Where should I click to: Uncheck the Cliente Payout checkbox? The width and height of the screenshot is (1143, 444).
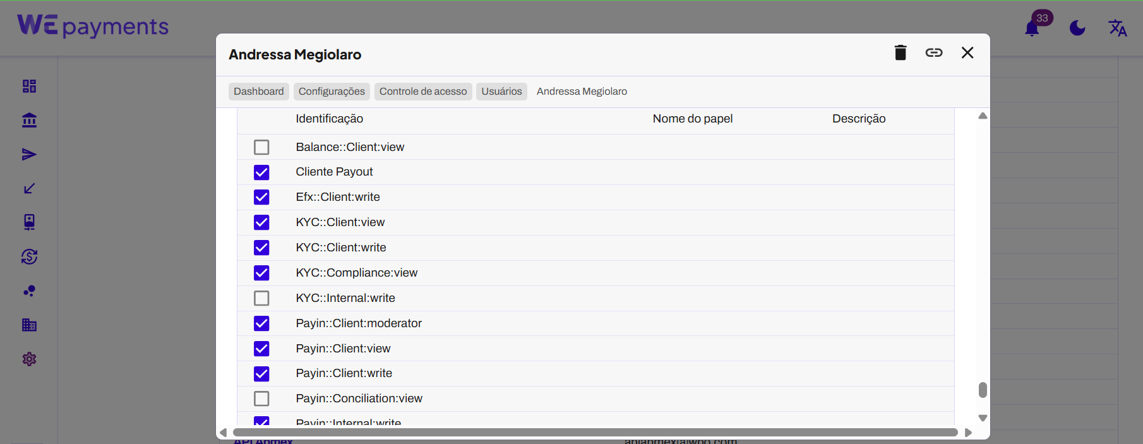pyautogui.click(x=261, y=172)
